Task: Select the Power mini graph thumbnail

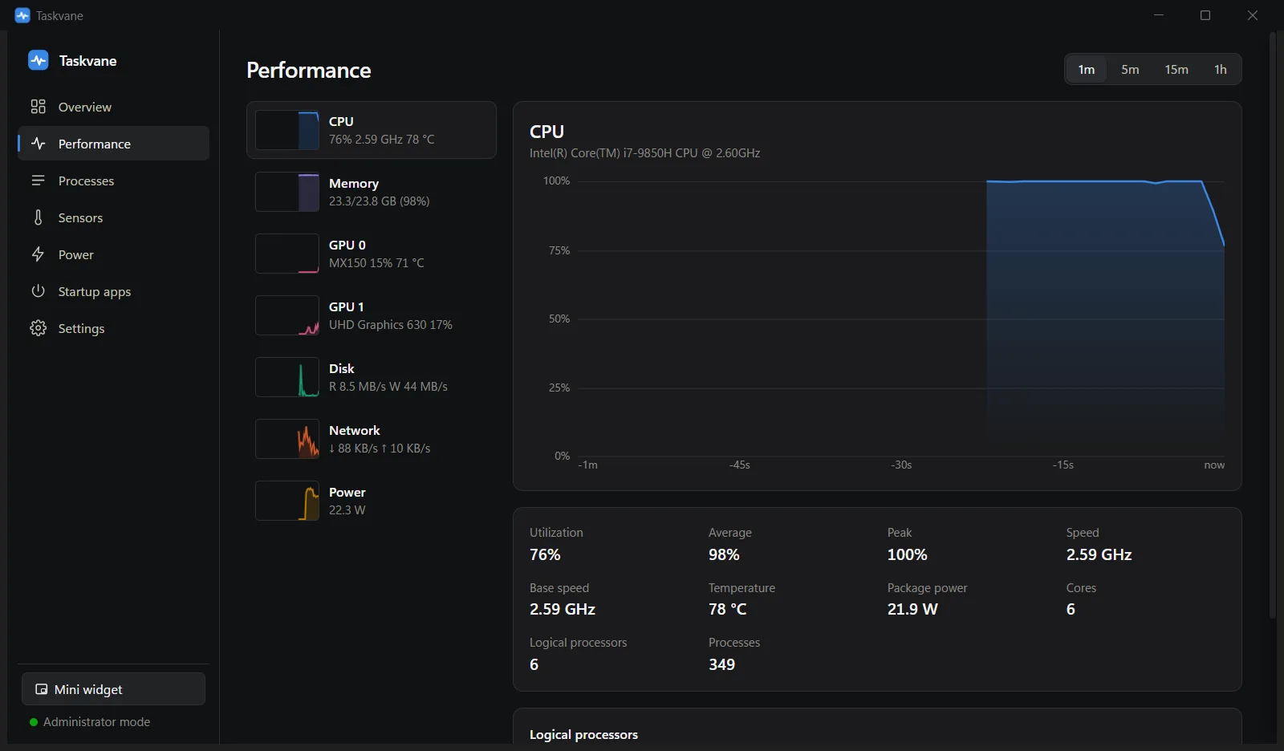Action: [x=287, y=501]
